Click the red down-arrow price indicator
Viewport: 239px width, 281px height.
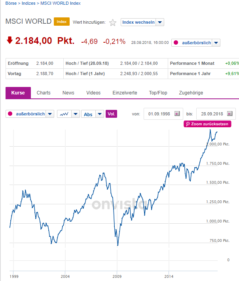[x=9, y=40]
